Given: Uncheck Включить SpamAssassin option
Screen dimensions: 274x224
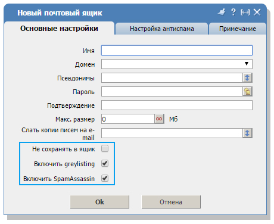Looking at the screenshot, I should [105, 178].
